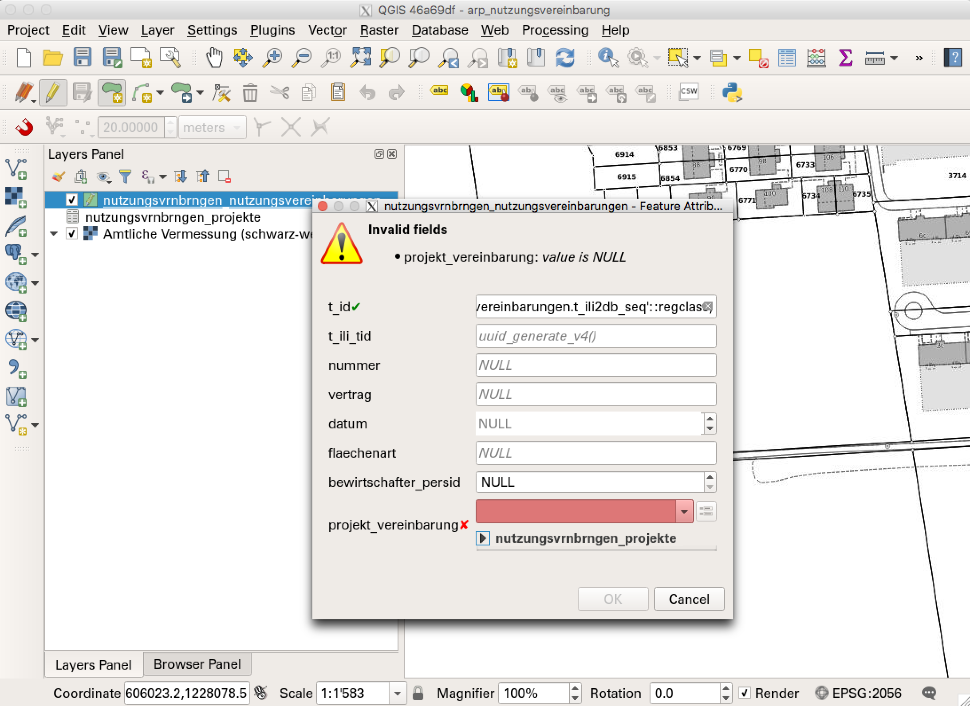The height and width of the screenshot is (706, 970).
Task: Open the Layer menu
Action: pos(158,30)
